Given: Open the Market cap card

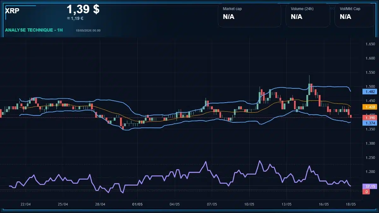Looking at the screenshot, I should click(249, 15).
